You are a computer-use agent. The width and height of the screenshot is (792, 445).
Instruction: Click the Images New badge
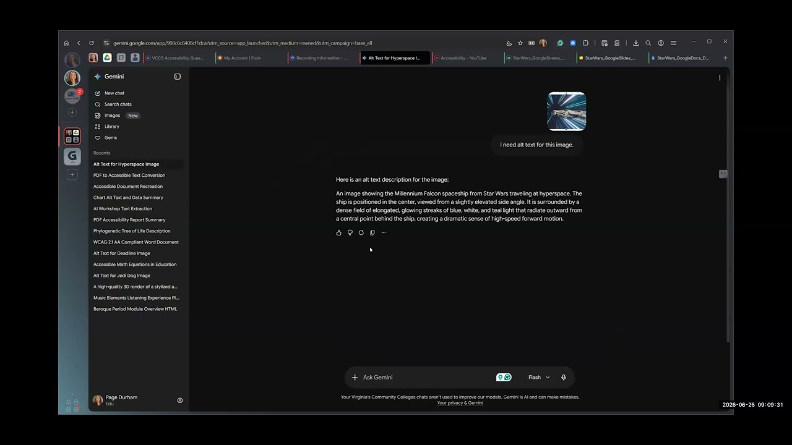[133, 116]
